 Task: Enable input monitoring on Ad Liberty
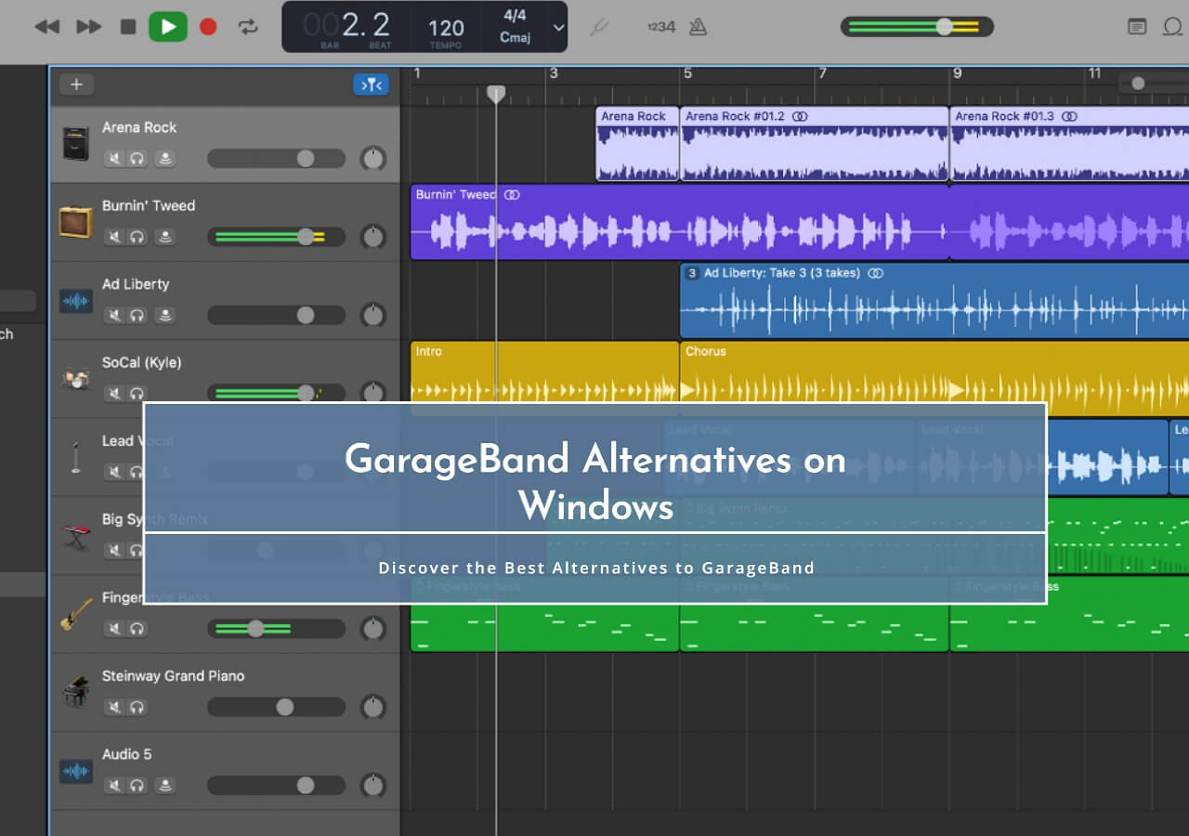tap(164, 315)
